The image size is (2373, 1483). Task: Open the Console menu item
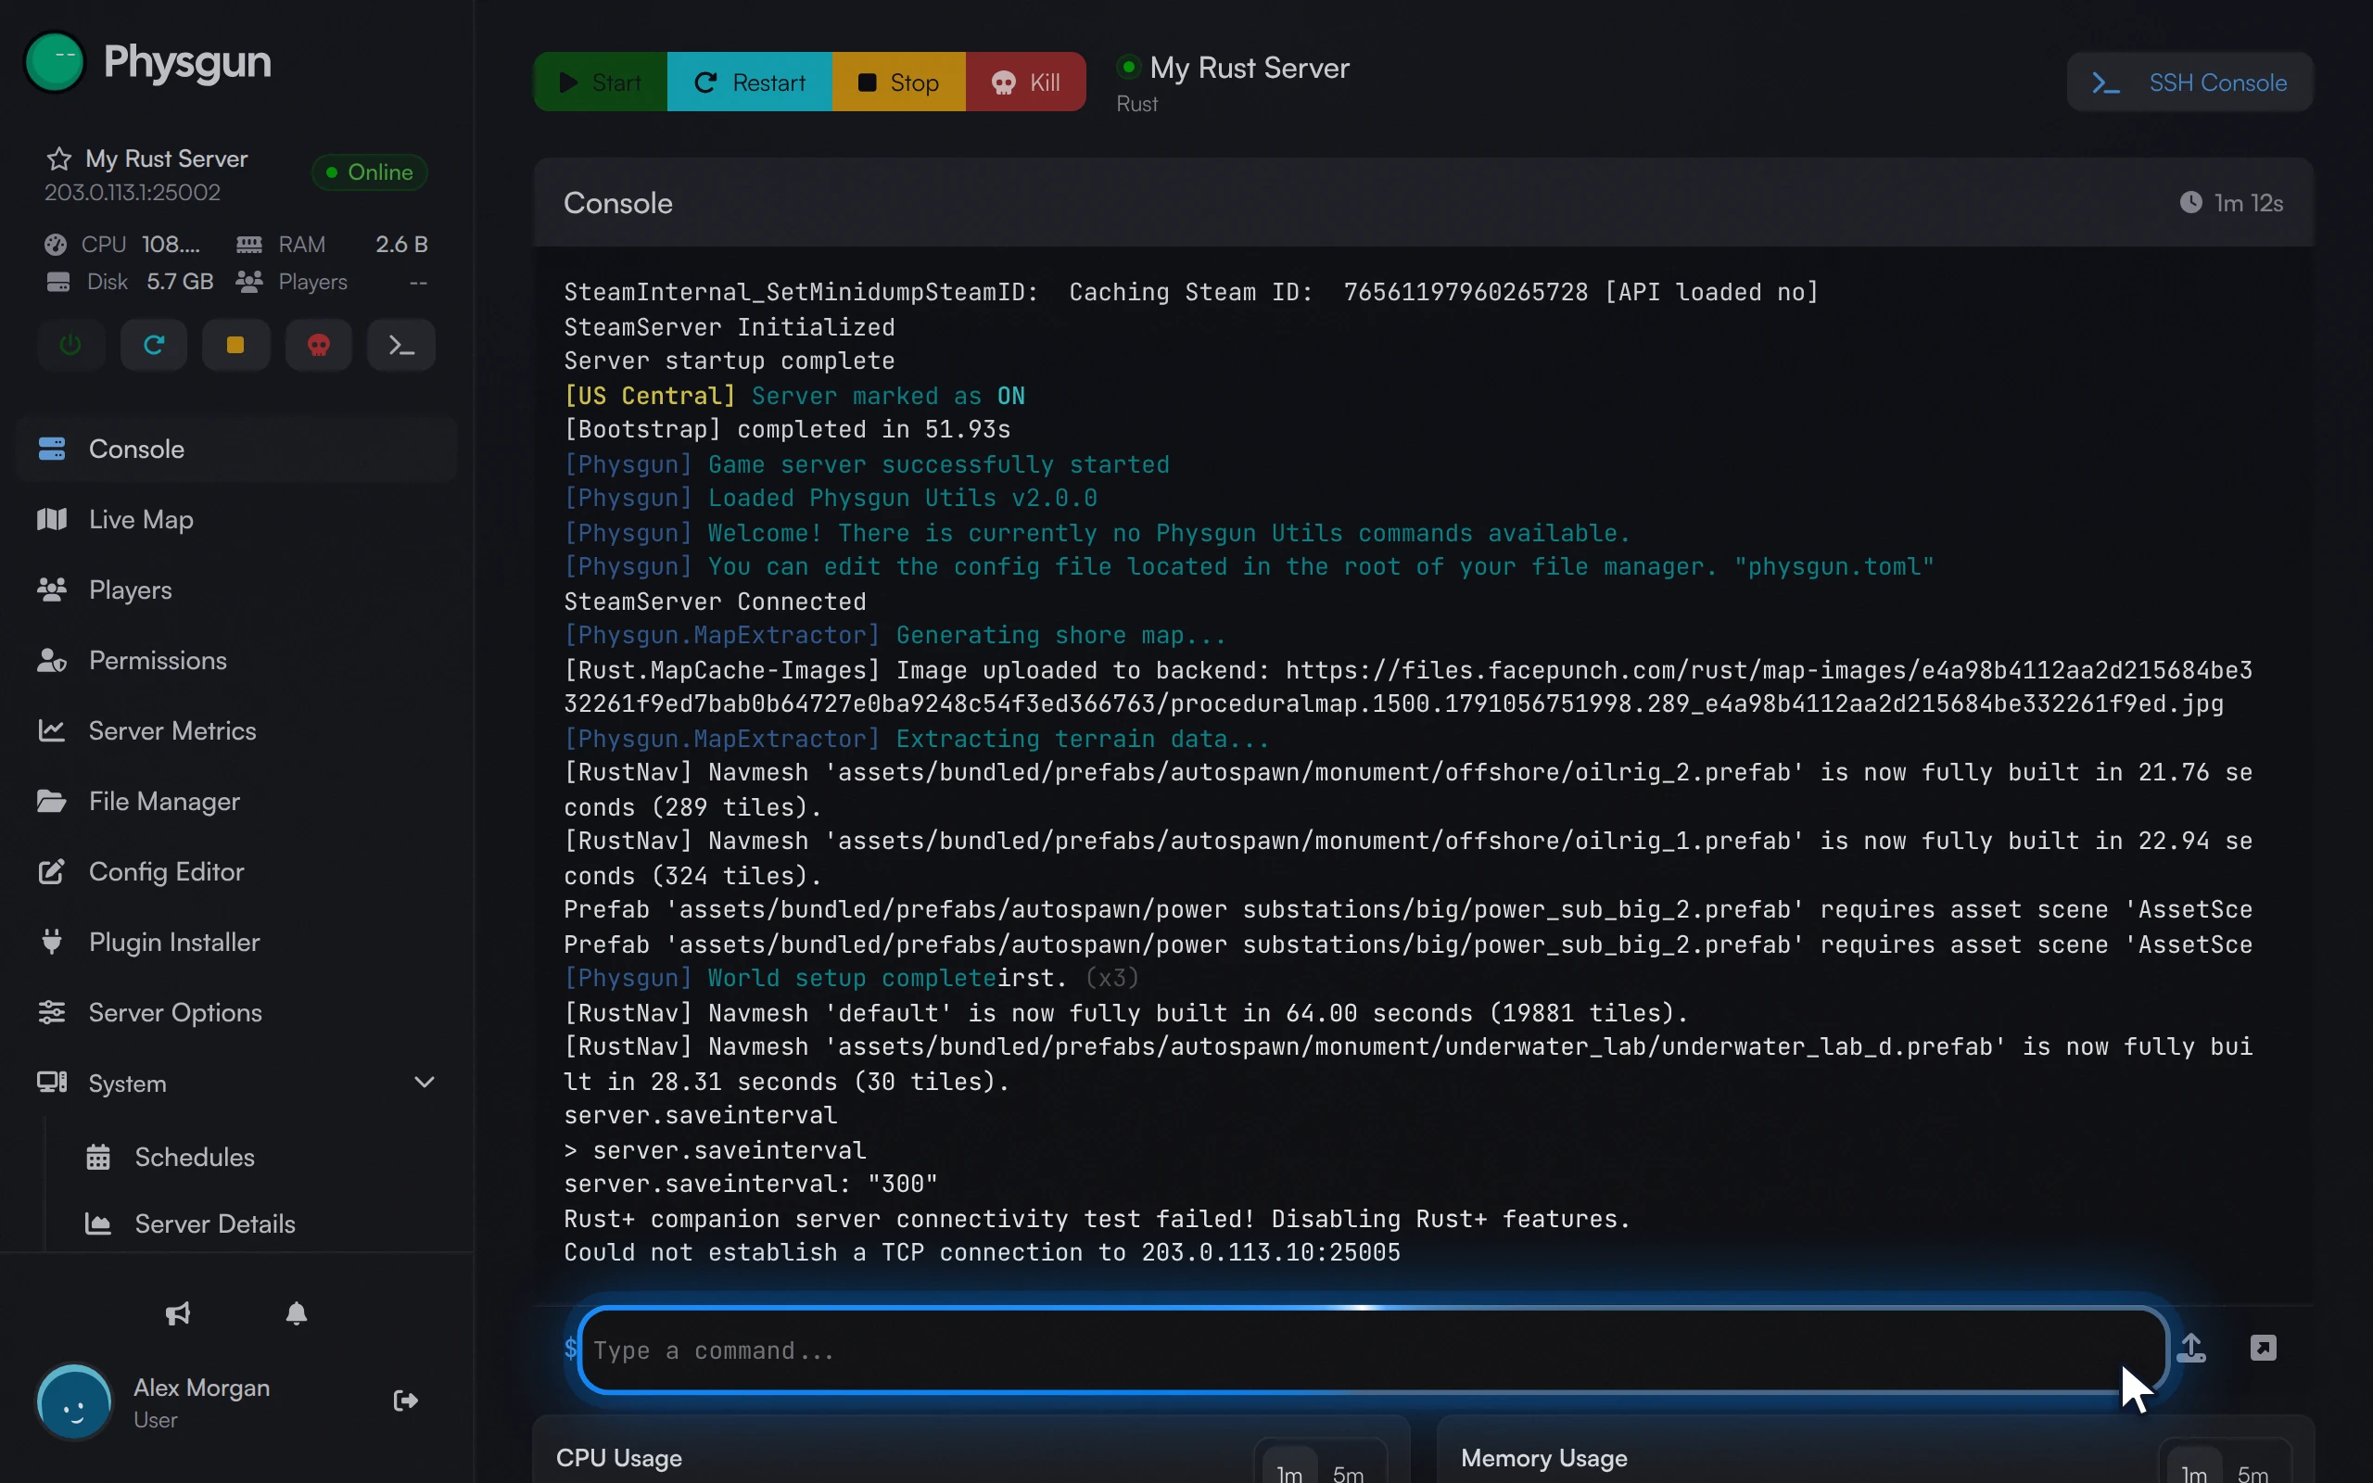click(236, 450)
